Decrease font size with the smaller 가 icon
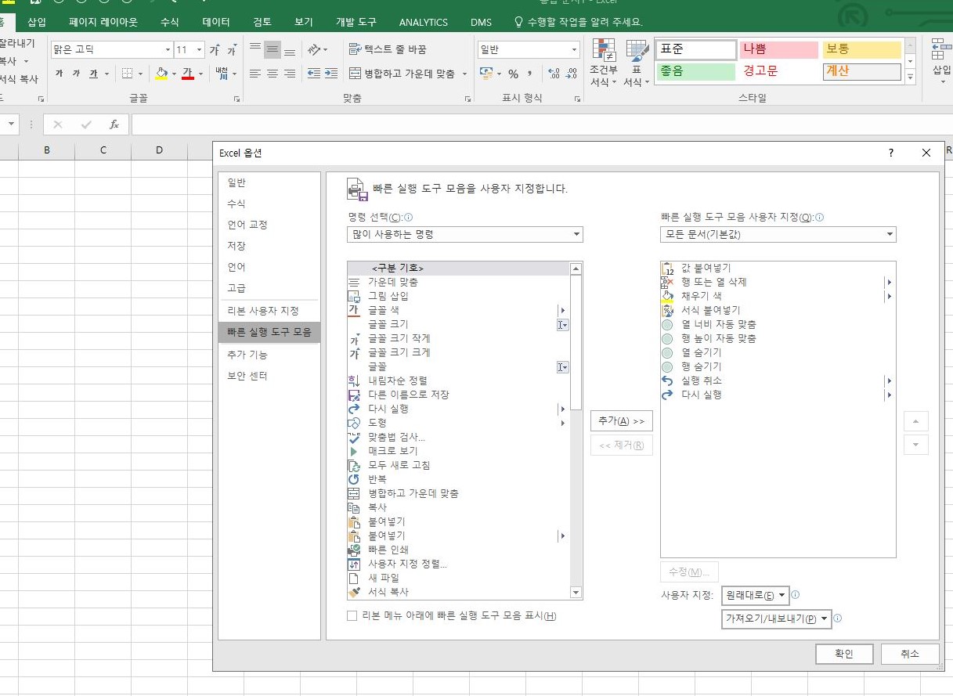953x696 pixels. (232, 50)
